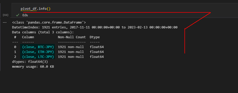Click the execution count [11] label
238x93 pixels.
pos(5,15)
